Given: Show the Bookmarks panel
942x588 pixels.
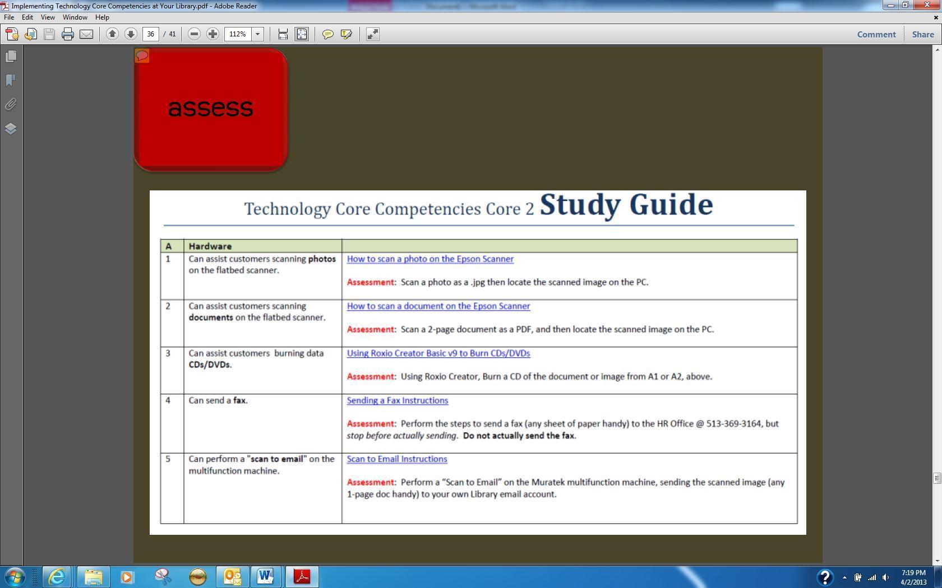Looking at the screenshot, I should [x=11, y=81].
